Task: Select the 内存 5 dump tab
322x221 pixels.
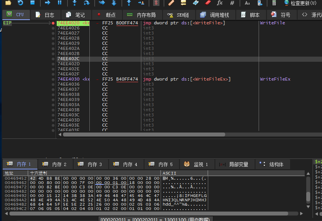Action: click(161, 164)
